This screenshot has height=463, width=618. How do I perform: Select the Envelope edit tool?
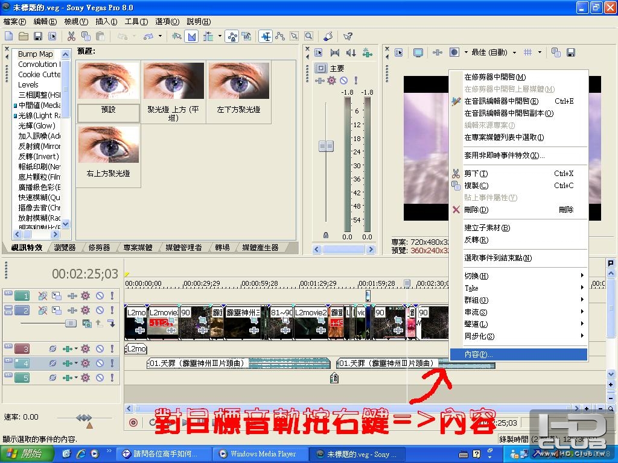point(280,37)
